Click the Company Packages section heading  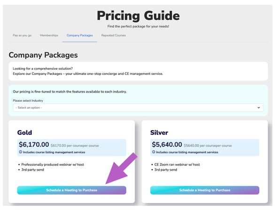43,55
